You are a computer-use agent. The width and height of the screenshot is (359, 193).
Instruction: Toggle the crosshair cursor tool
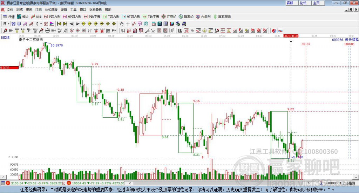tap(128, 24)
